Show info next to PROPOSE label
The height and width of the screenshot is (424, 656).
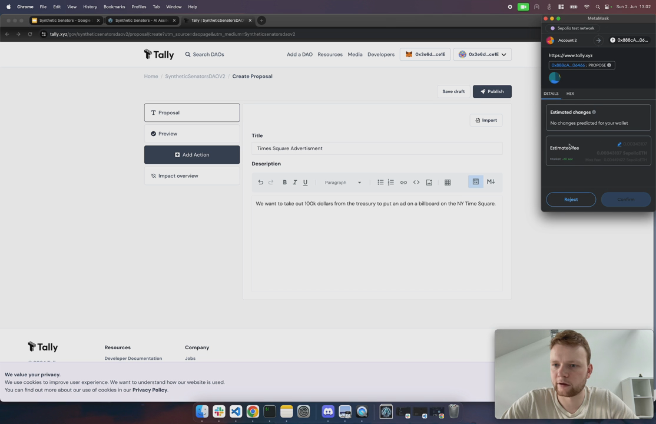coord(609,65)
